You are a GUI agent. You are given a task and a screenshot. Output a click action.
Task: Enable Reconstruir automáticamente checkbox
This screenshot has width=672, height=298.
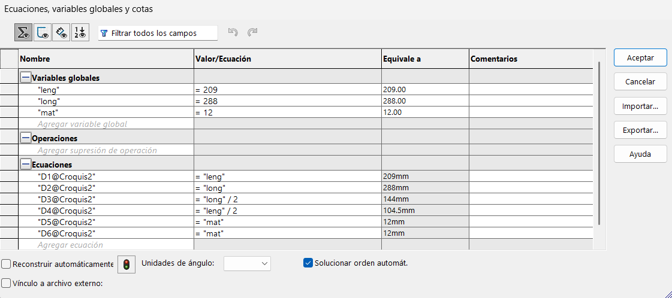(x=6, y=264)
